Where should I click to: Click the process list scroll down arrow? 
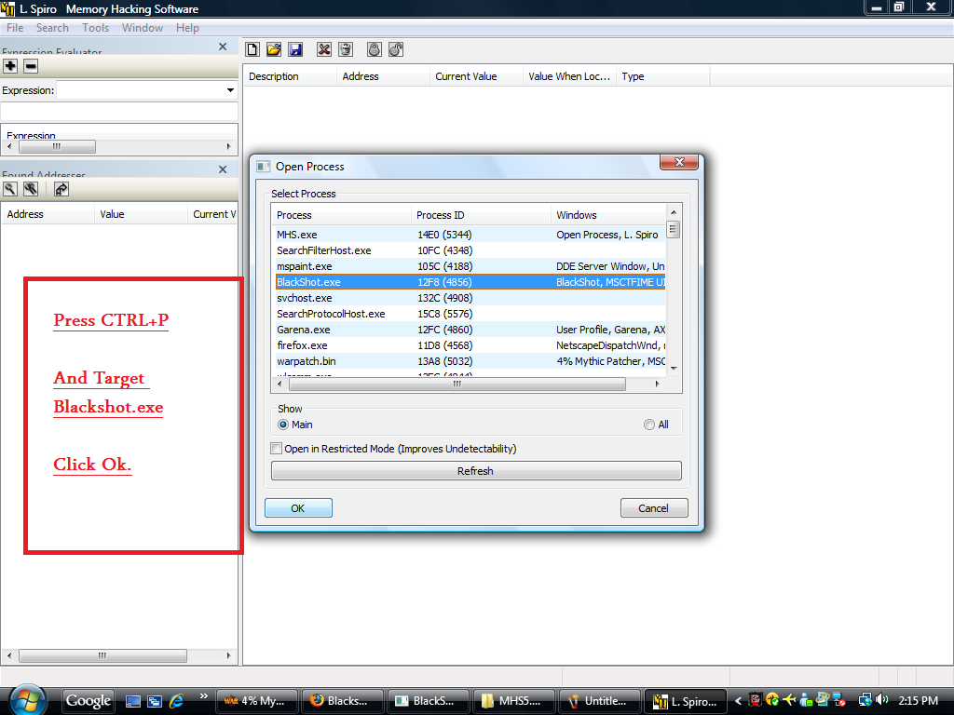tap(674, 369)
